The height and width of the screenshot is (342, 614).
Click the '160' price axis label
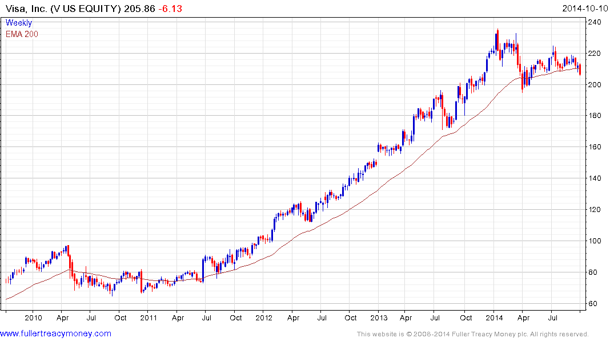click(595, 147)
